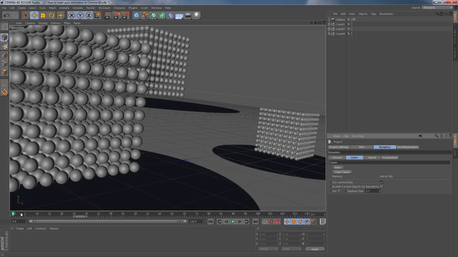Click the Axis tool in left palette

tap(4, 83)
